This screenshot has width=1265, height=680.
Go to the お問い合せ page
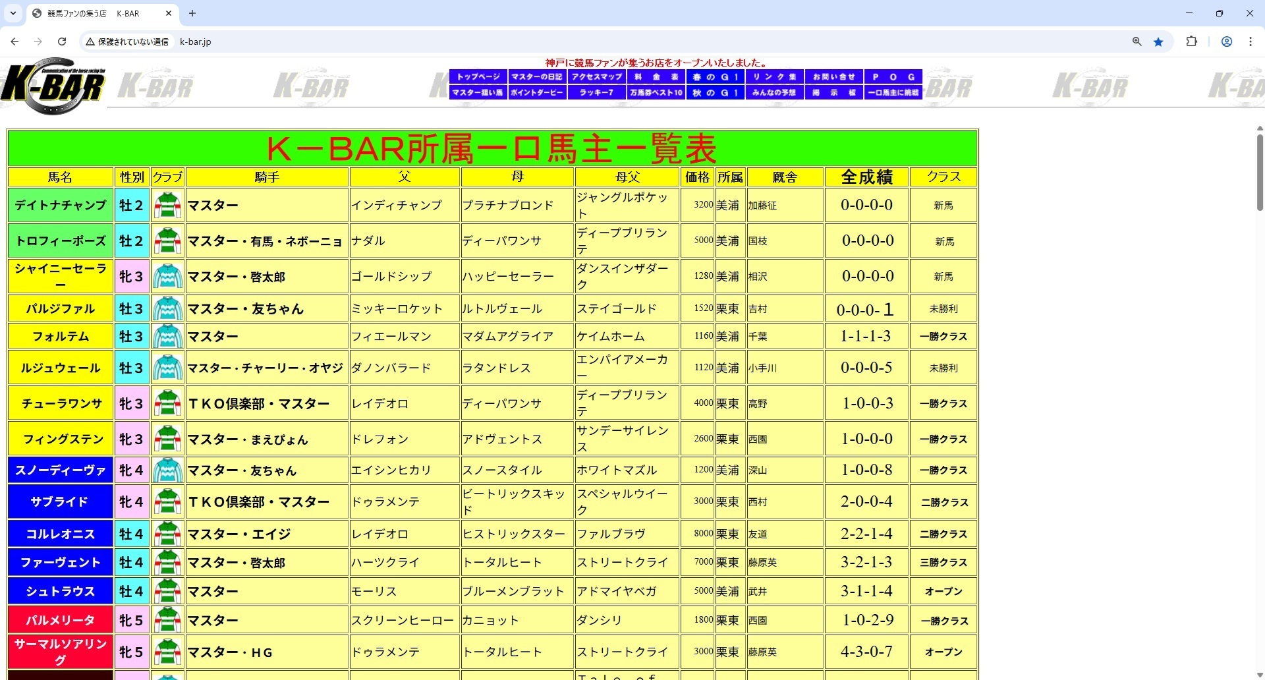(834, 77)
